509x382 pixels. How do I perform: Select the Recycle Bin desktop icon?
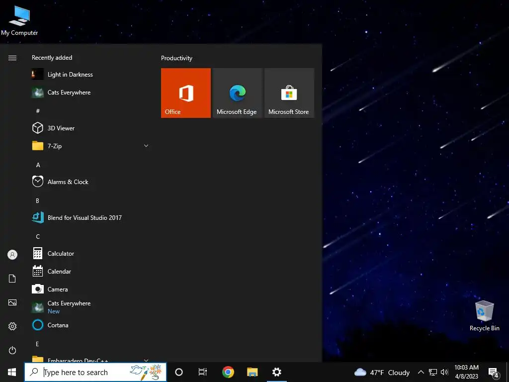[484, 316]
